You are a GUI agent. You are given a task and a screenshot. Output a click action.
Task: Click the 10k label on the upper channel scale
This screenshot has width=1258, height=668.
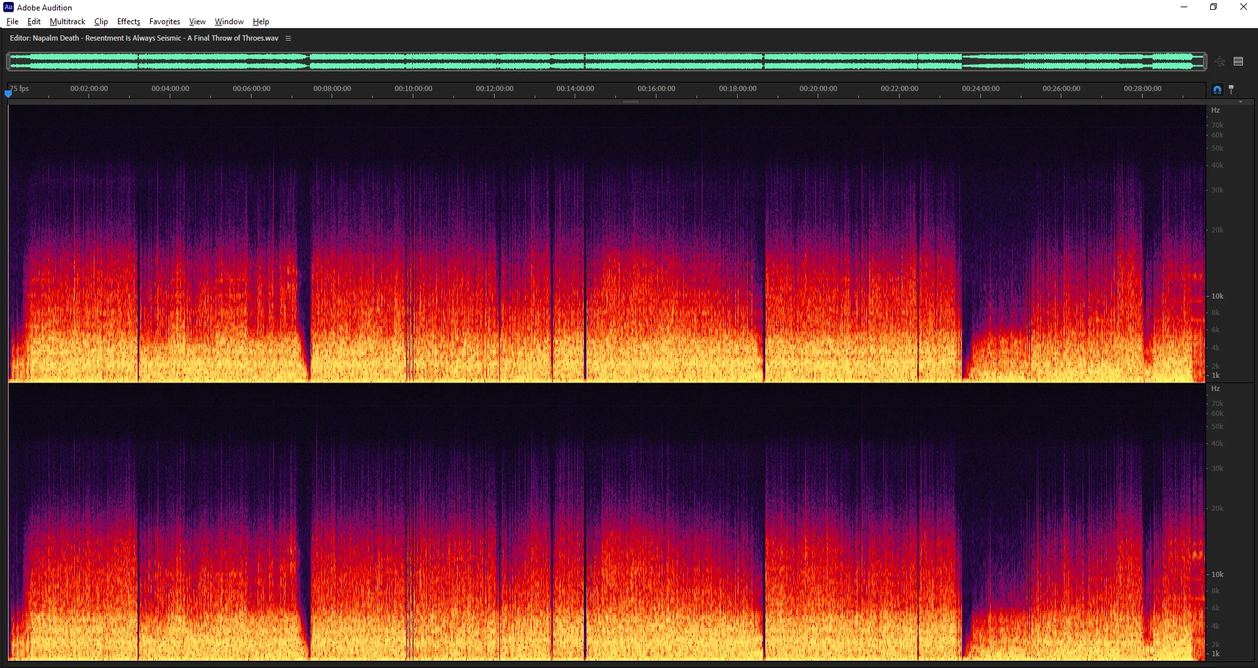(x=1217, y=296)
